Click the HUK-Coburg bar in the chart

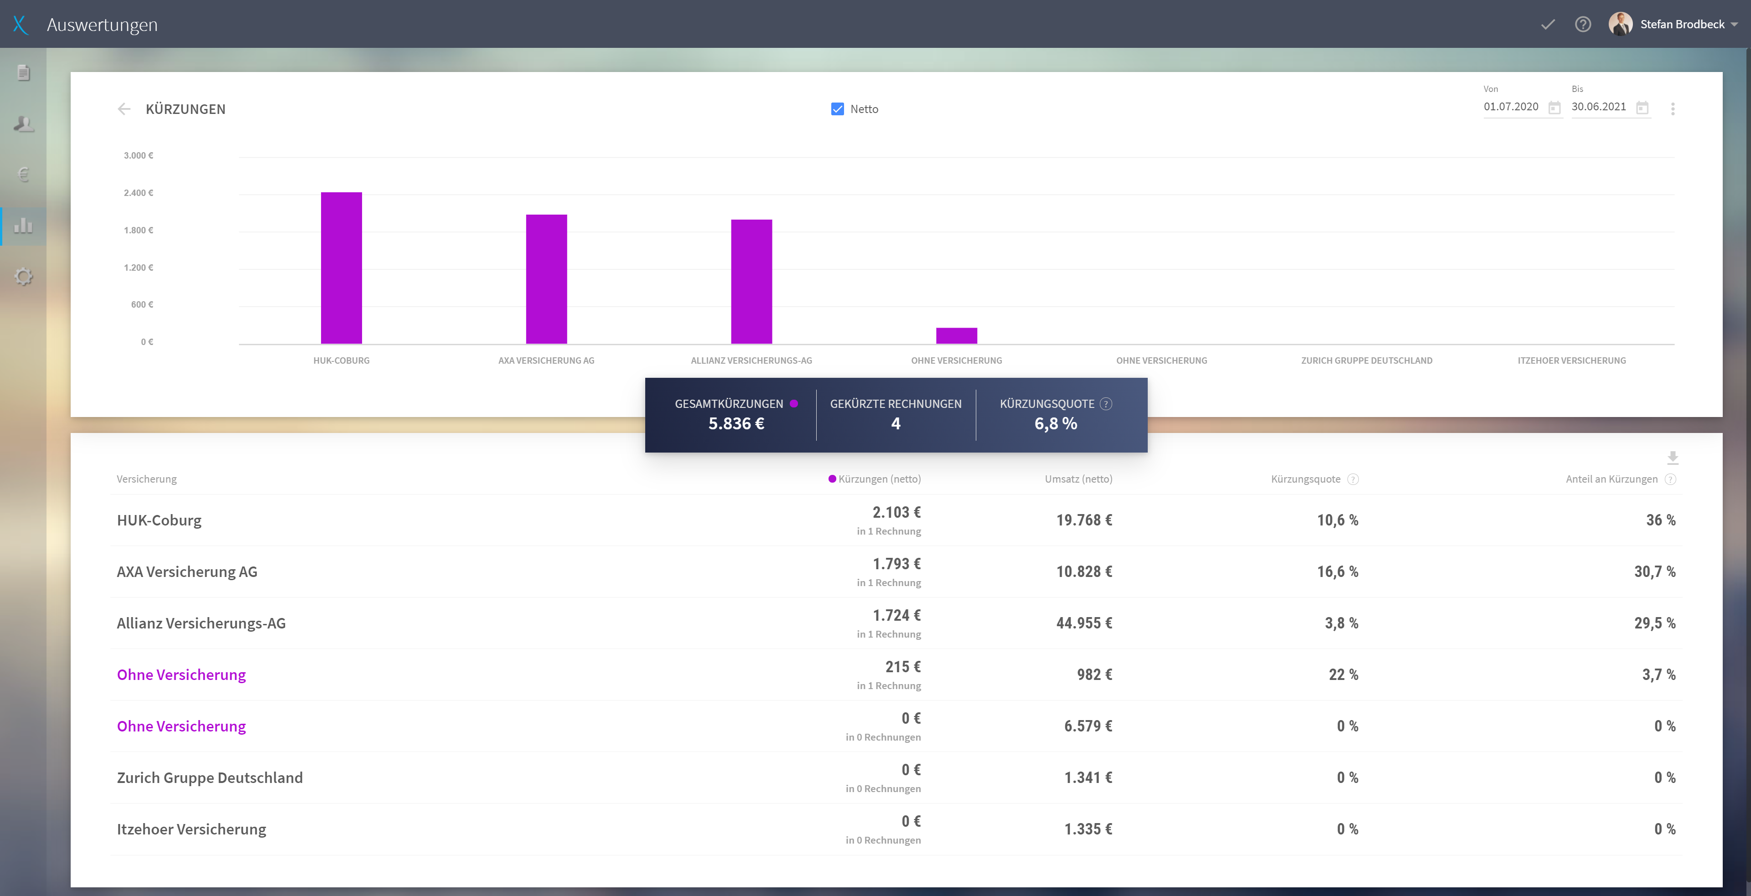point(341,268)
